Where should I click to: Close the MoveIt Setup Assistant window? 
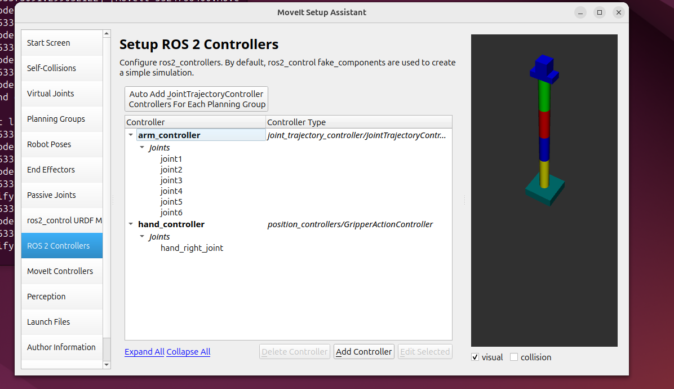tap(619, 12)
